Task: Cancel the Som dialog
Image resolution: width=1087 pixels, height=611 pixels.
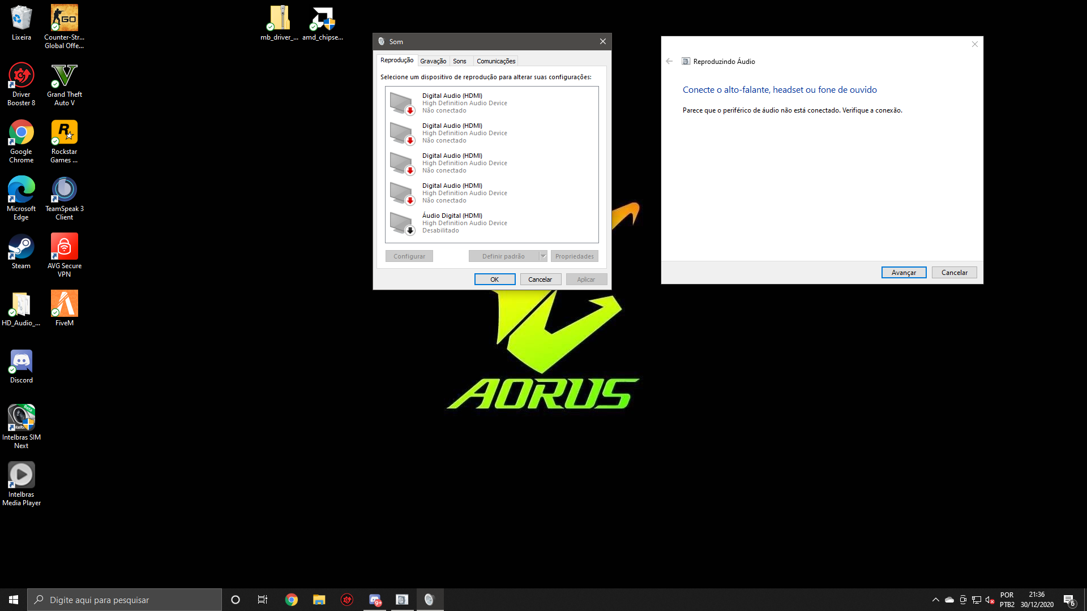Action: point(540,279)
